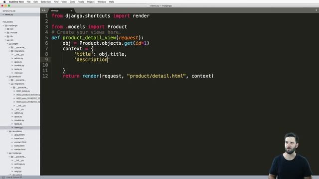
Task: Click file icon beside settings.py
Action: pos(12,164)
